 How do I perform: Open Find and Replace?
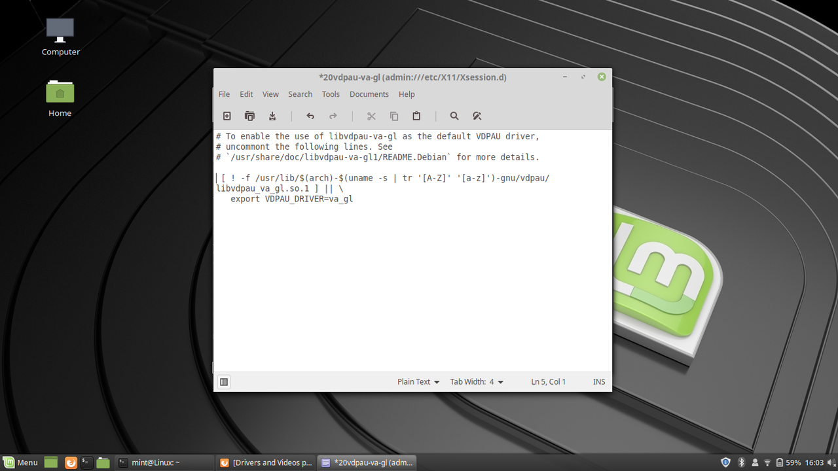tap(477, 116)
